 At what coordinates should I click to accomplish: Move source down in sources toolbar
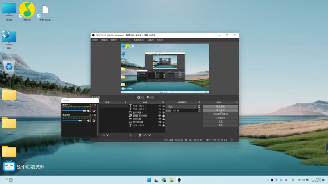coord(150,135)
